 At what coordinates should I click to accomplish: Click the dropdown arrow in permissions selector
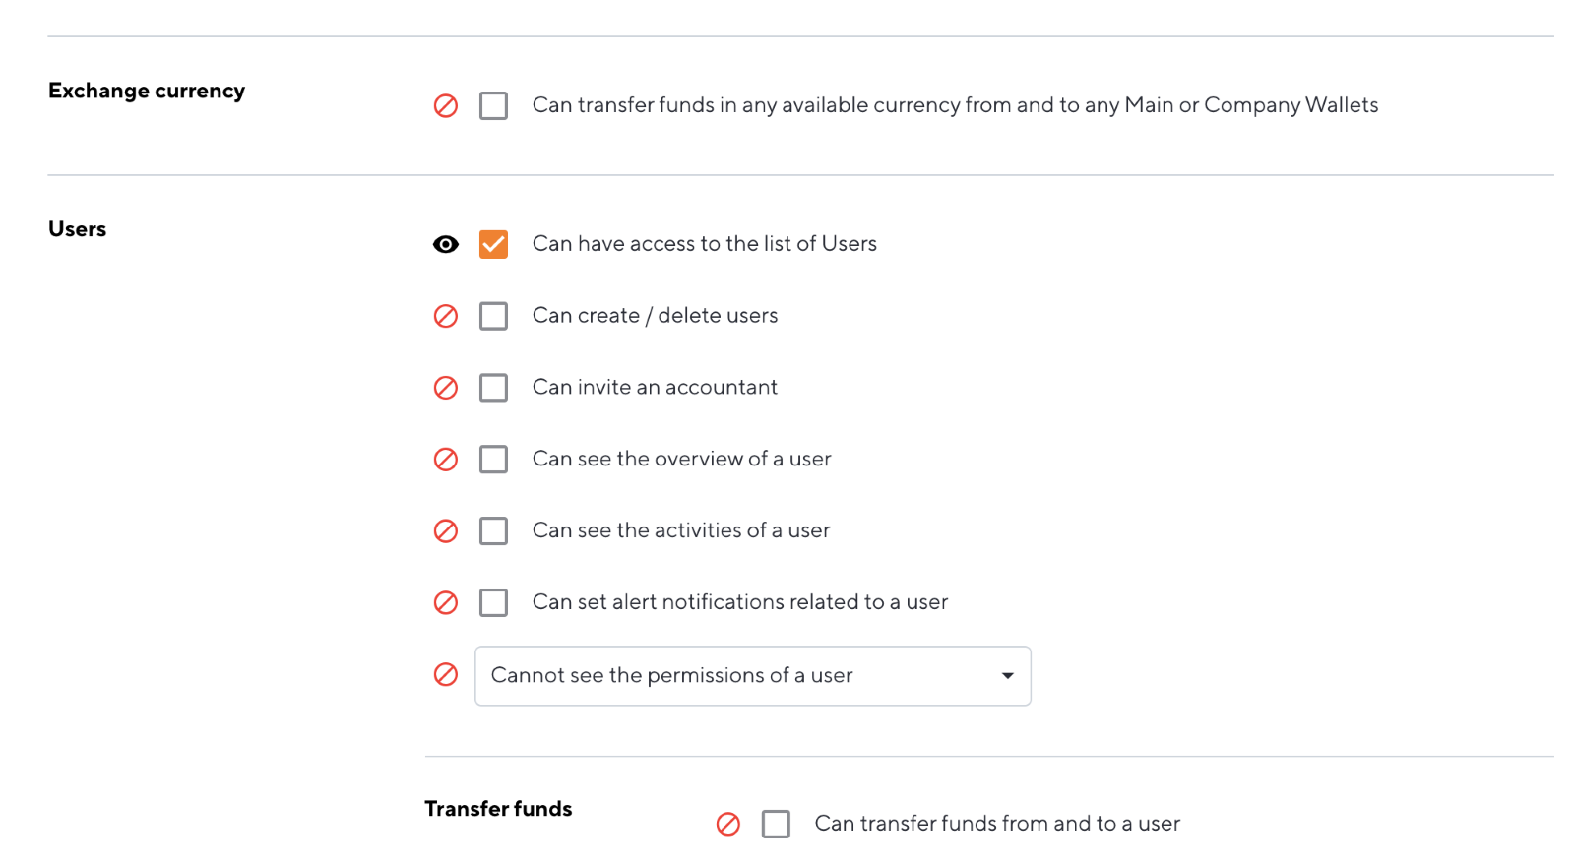pos(1007,676)
